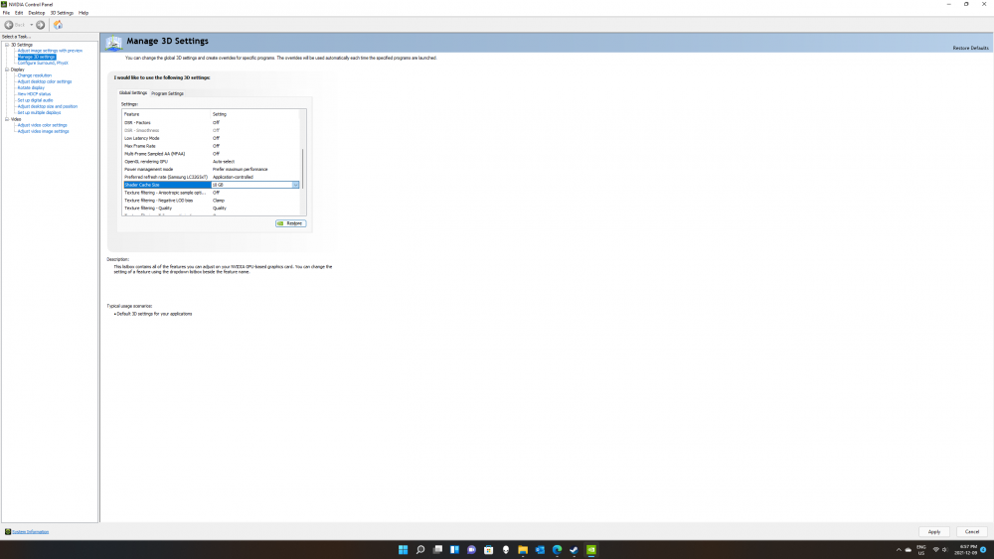Open Rotate display page

(x=31, y=88)
